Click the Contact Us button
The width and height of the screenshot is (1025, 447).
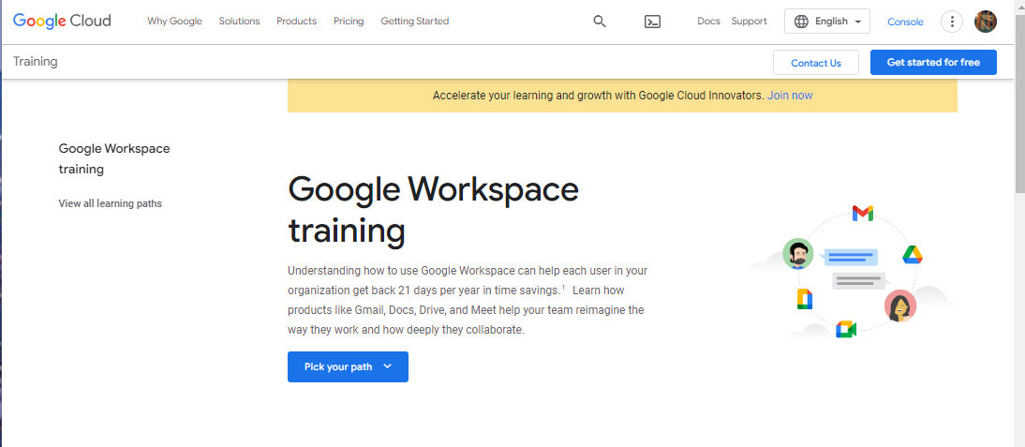pyautogui.click(x=816, y=63)
